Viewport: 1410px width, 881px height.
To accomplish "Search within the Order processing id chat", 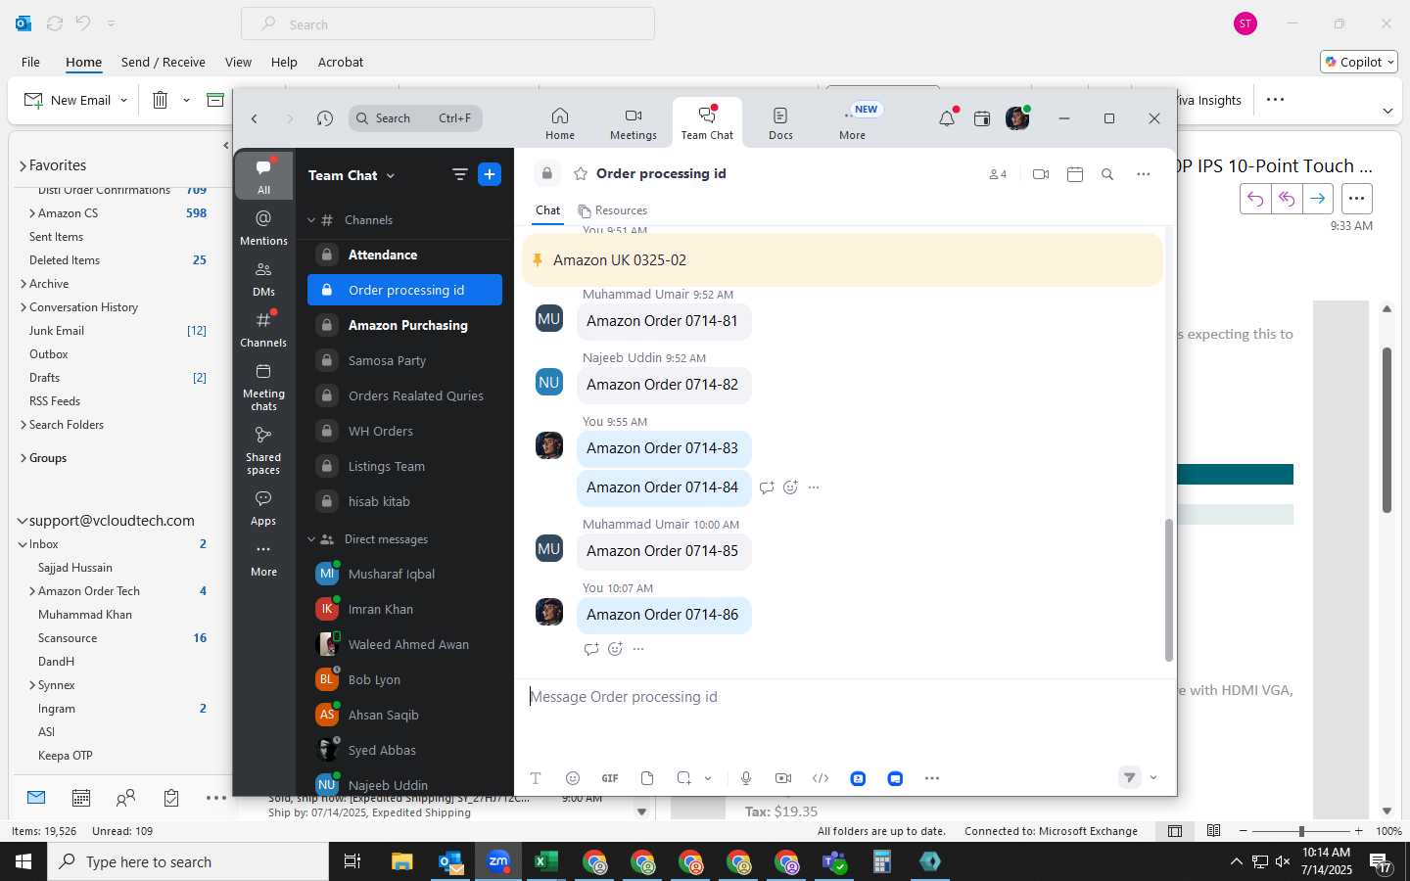I will (1107, 174).
